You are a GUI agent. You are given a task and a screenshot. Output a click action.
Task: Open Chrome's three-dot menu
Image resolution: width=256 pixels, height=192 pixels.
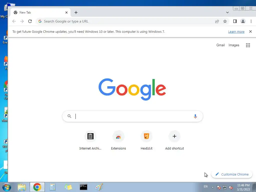click(251, 21)
